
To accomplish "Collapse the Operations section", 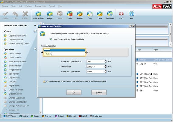I will [x=35, y=49].
